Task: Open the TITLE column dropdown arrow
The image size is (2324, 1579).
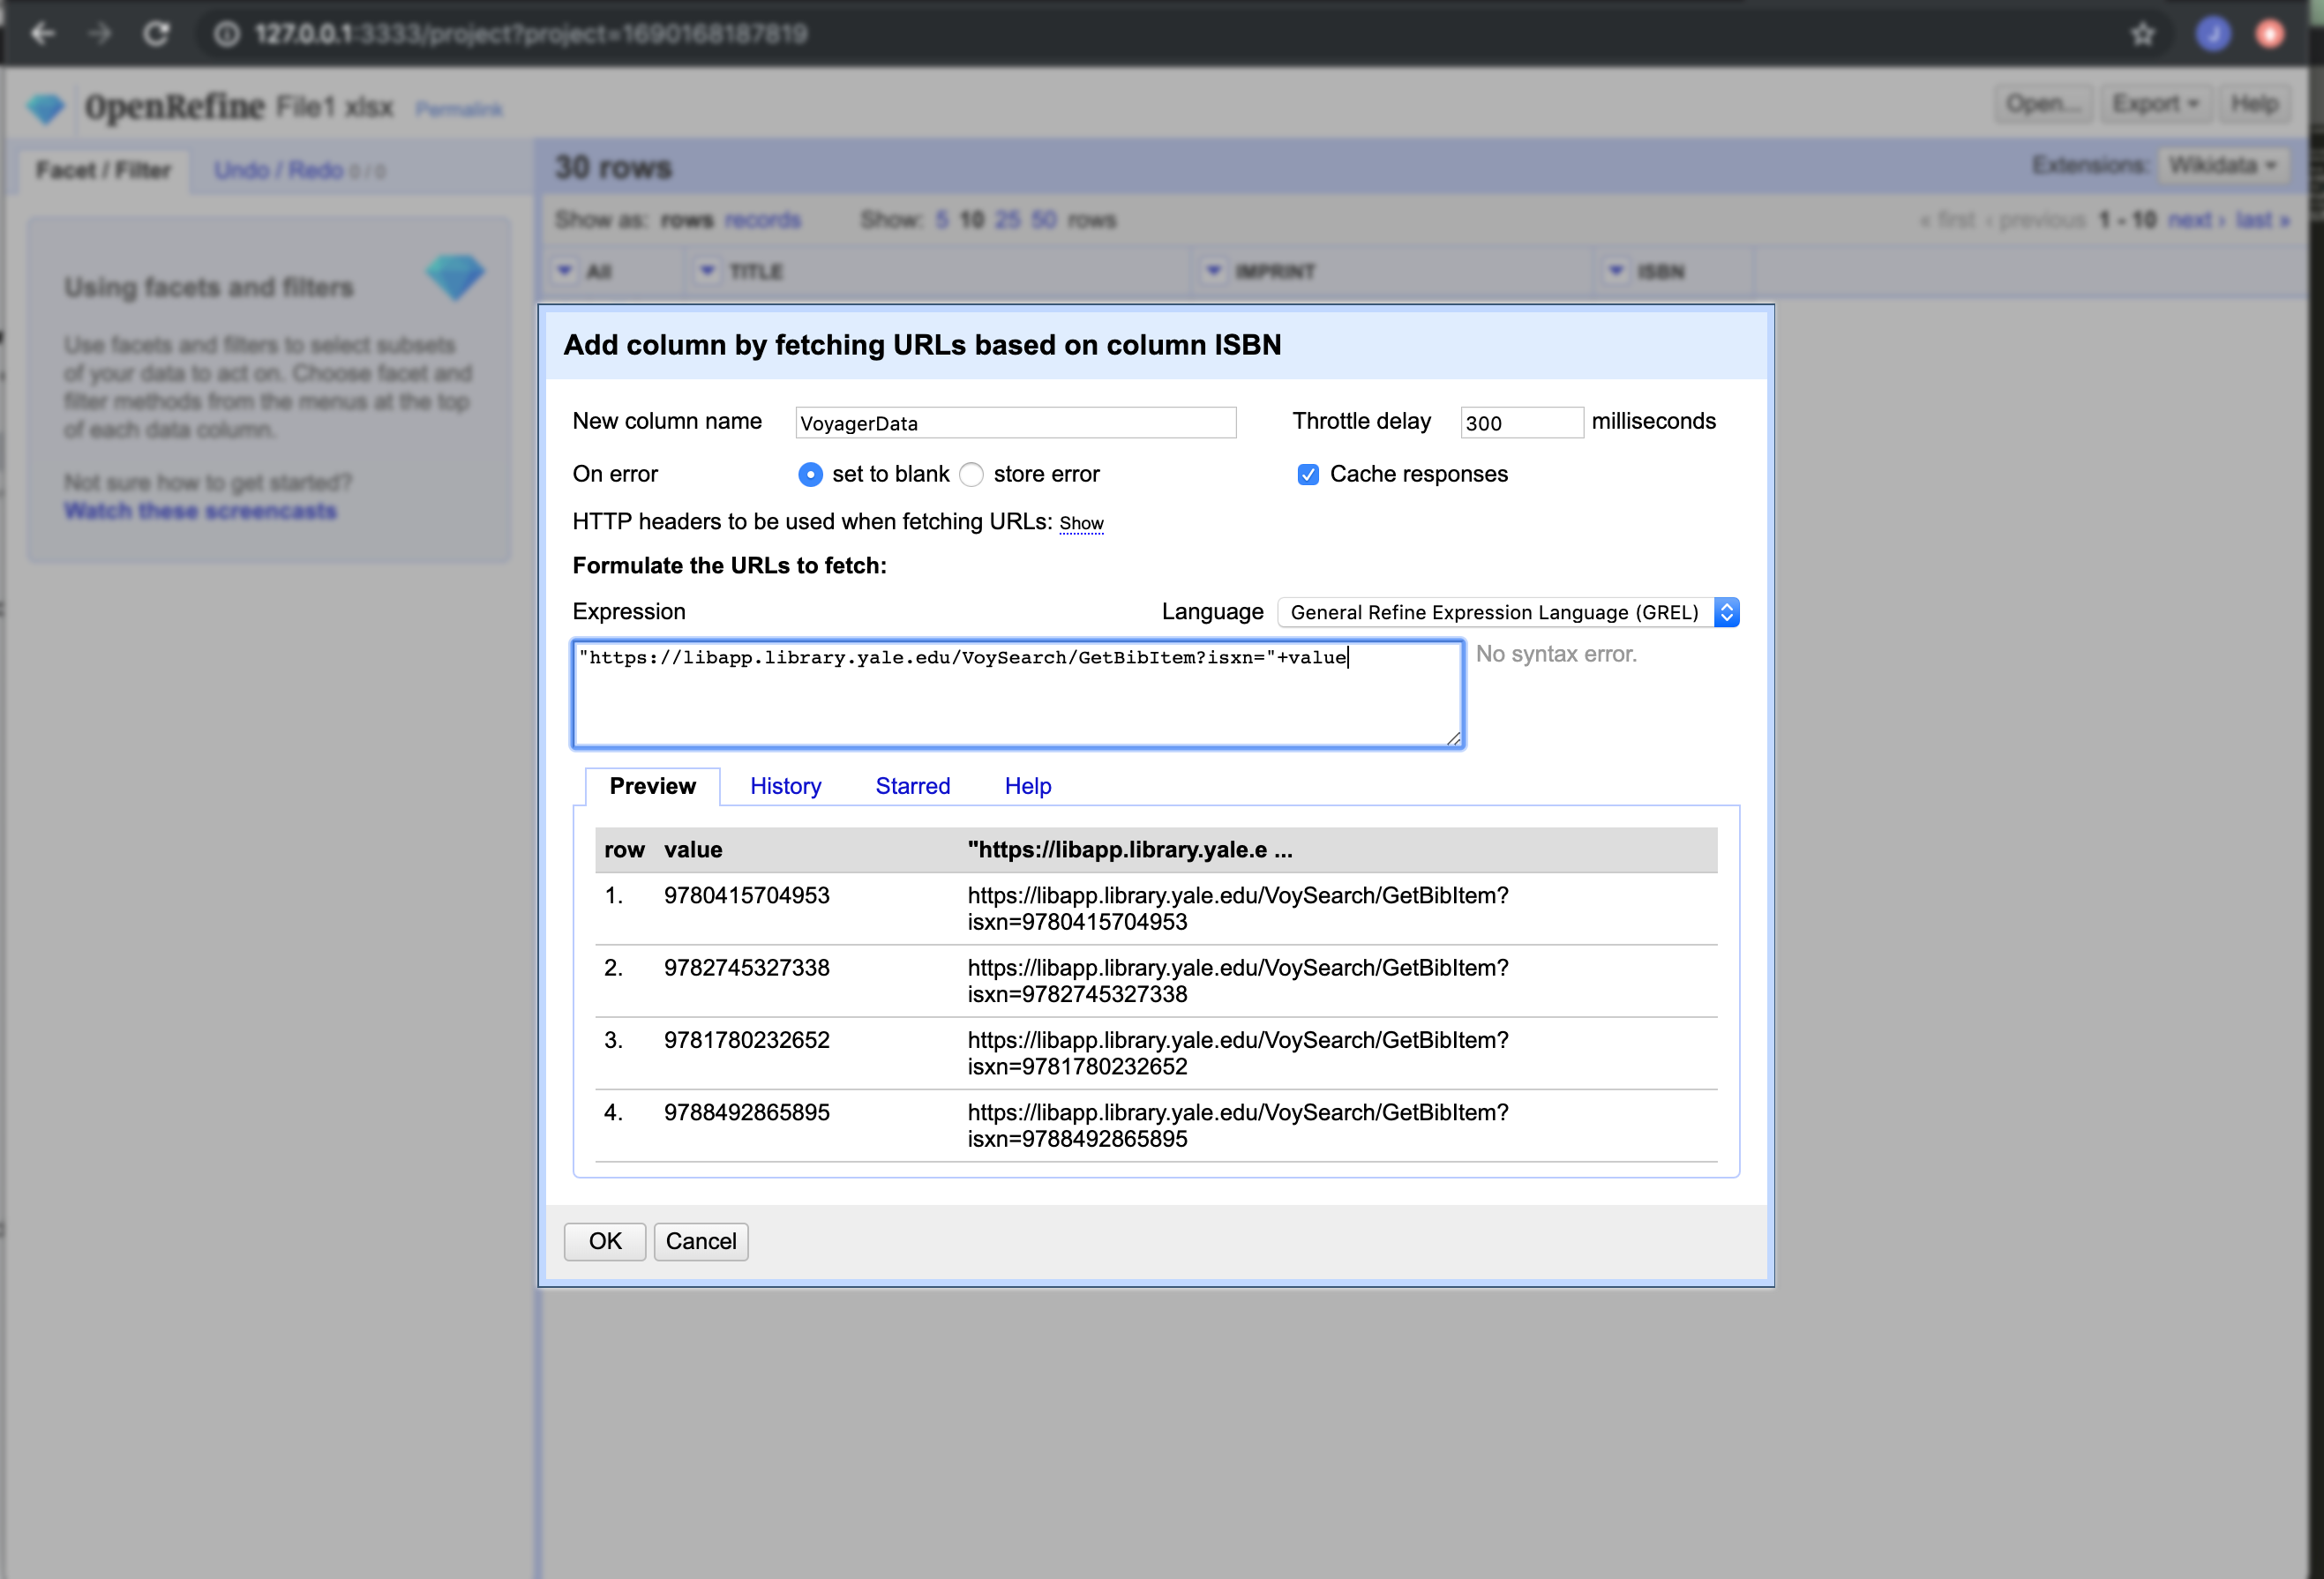Action: click(707, 271)
